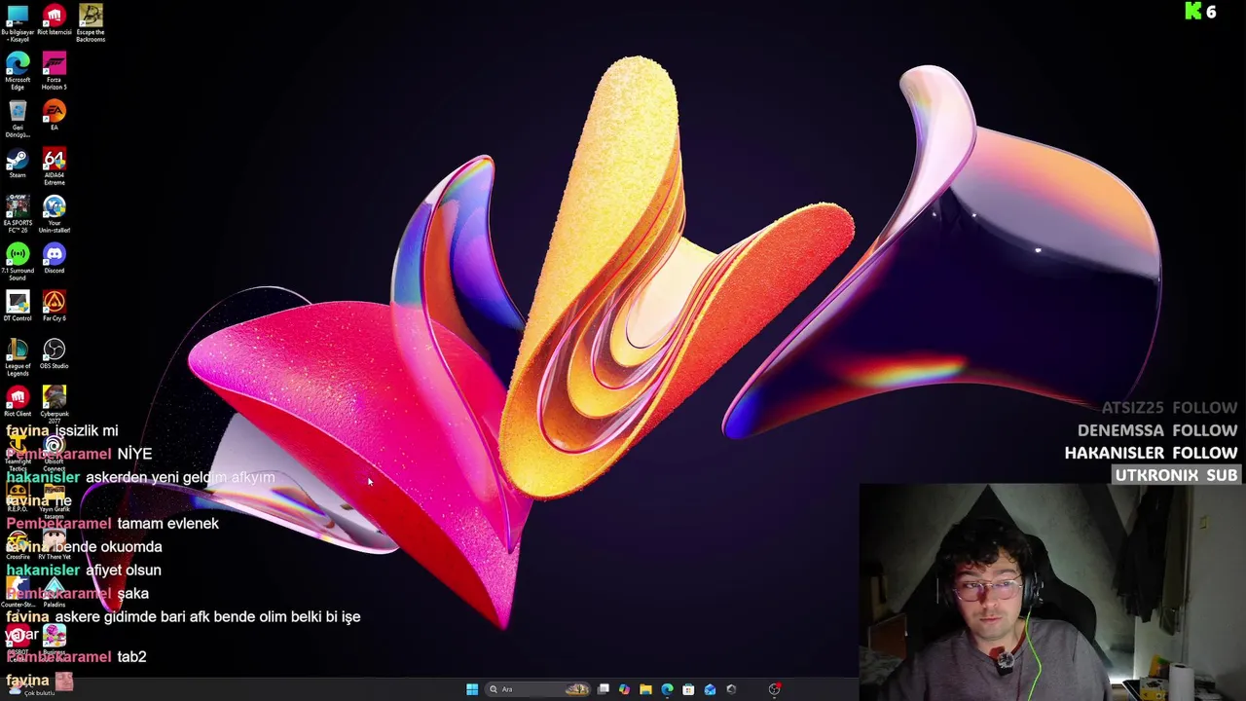
Task: Launch the Far Cry 6 icon
Action: [54, 306]
